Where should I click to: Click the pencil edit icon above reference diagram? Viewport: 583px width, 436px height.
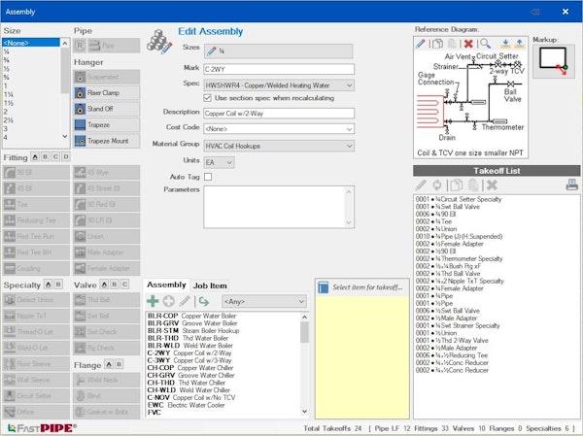coord(421,44)
